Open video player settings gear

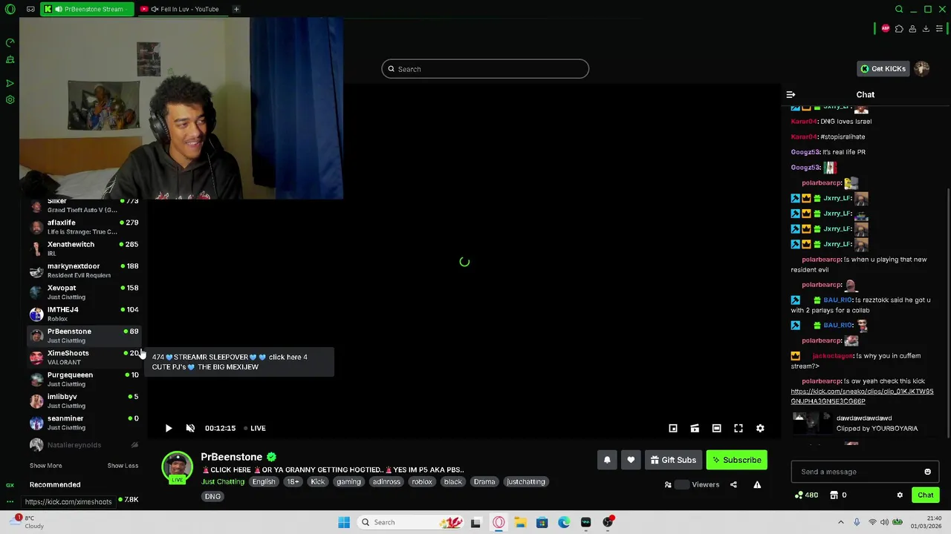pyautogui.click(x=760, y=428)
